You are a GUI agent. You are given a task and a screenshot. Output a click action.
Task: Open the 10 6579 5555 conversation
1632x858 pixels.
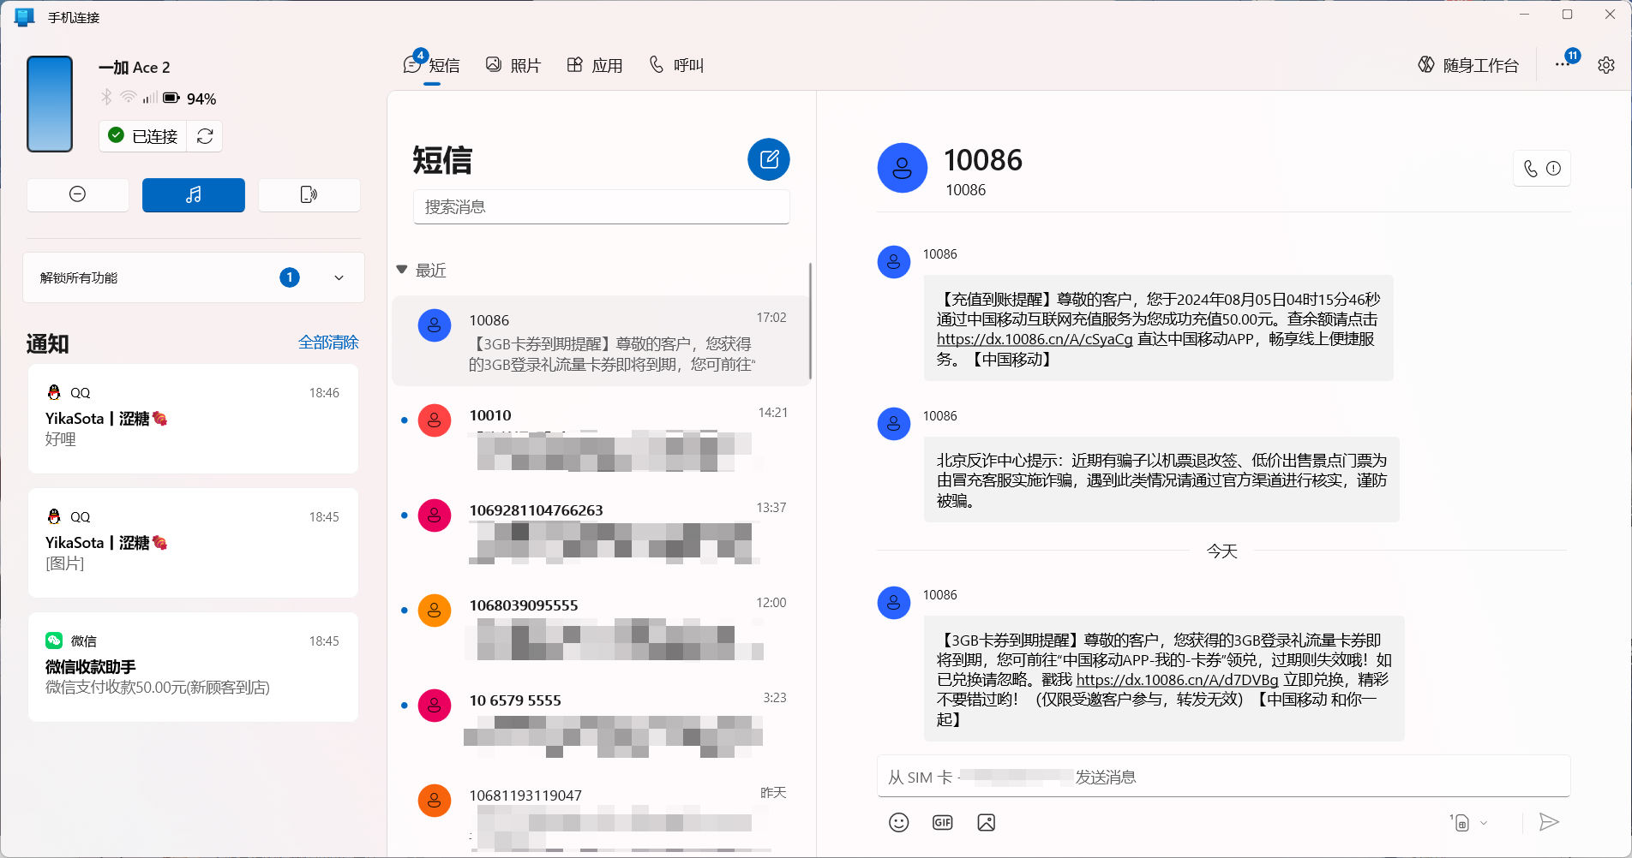[600, 721]
